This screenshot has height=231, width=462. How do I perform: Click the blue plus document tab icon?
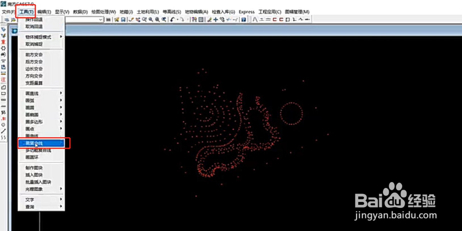14,31
